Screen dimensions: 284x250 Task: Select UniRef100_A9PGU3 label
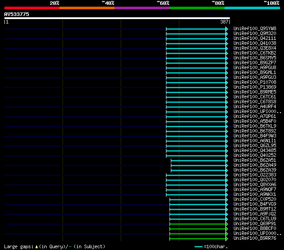pos(255,78)
